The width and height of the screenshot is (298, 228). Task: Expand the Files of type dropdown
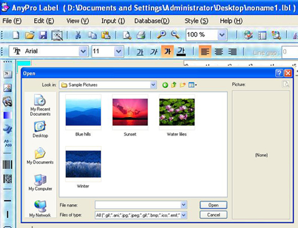tap(184, 215)
